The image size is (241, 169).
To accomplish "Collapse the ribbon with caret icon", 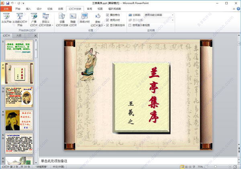I will pyautogui.click(x=234, y=9).
